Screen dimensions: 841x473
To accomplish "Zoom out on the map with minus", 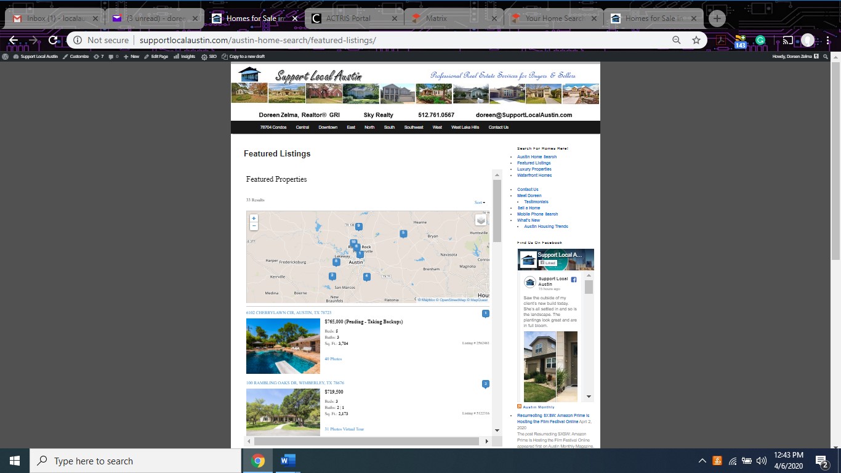I will 254,226.
